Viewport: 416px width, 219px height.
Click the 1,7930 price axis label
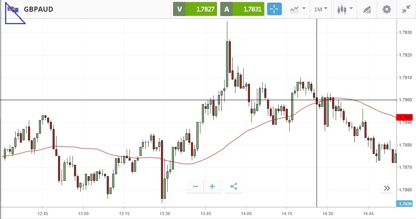[405, 33]
